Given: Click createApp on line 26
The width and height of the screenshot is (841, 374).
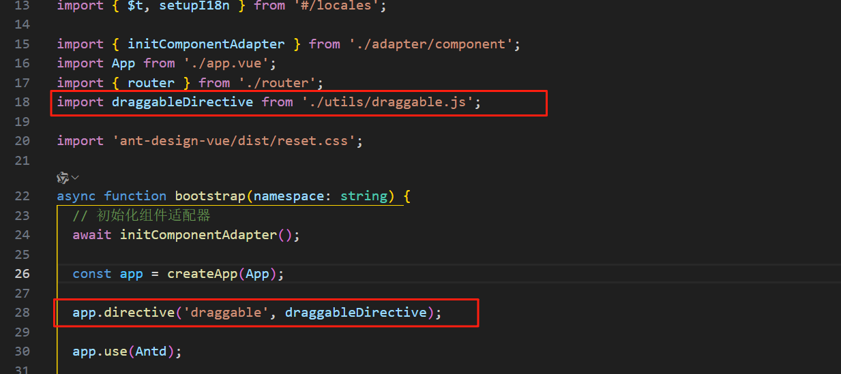Looking at the screenshot, I should coord(203,274).
